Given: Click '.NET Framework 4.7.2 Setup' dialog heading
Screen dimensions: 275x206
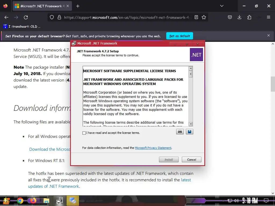Looking at the screenshot, I should point(98,51).
